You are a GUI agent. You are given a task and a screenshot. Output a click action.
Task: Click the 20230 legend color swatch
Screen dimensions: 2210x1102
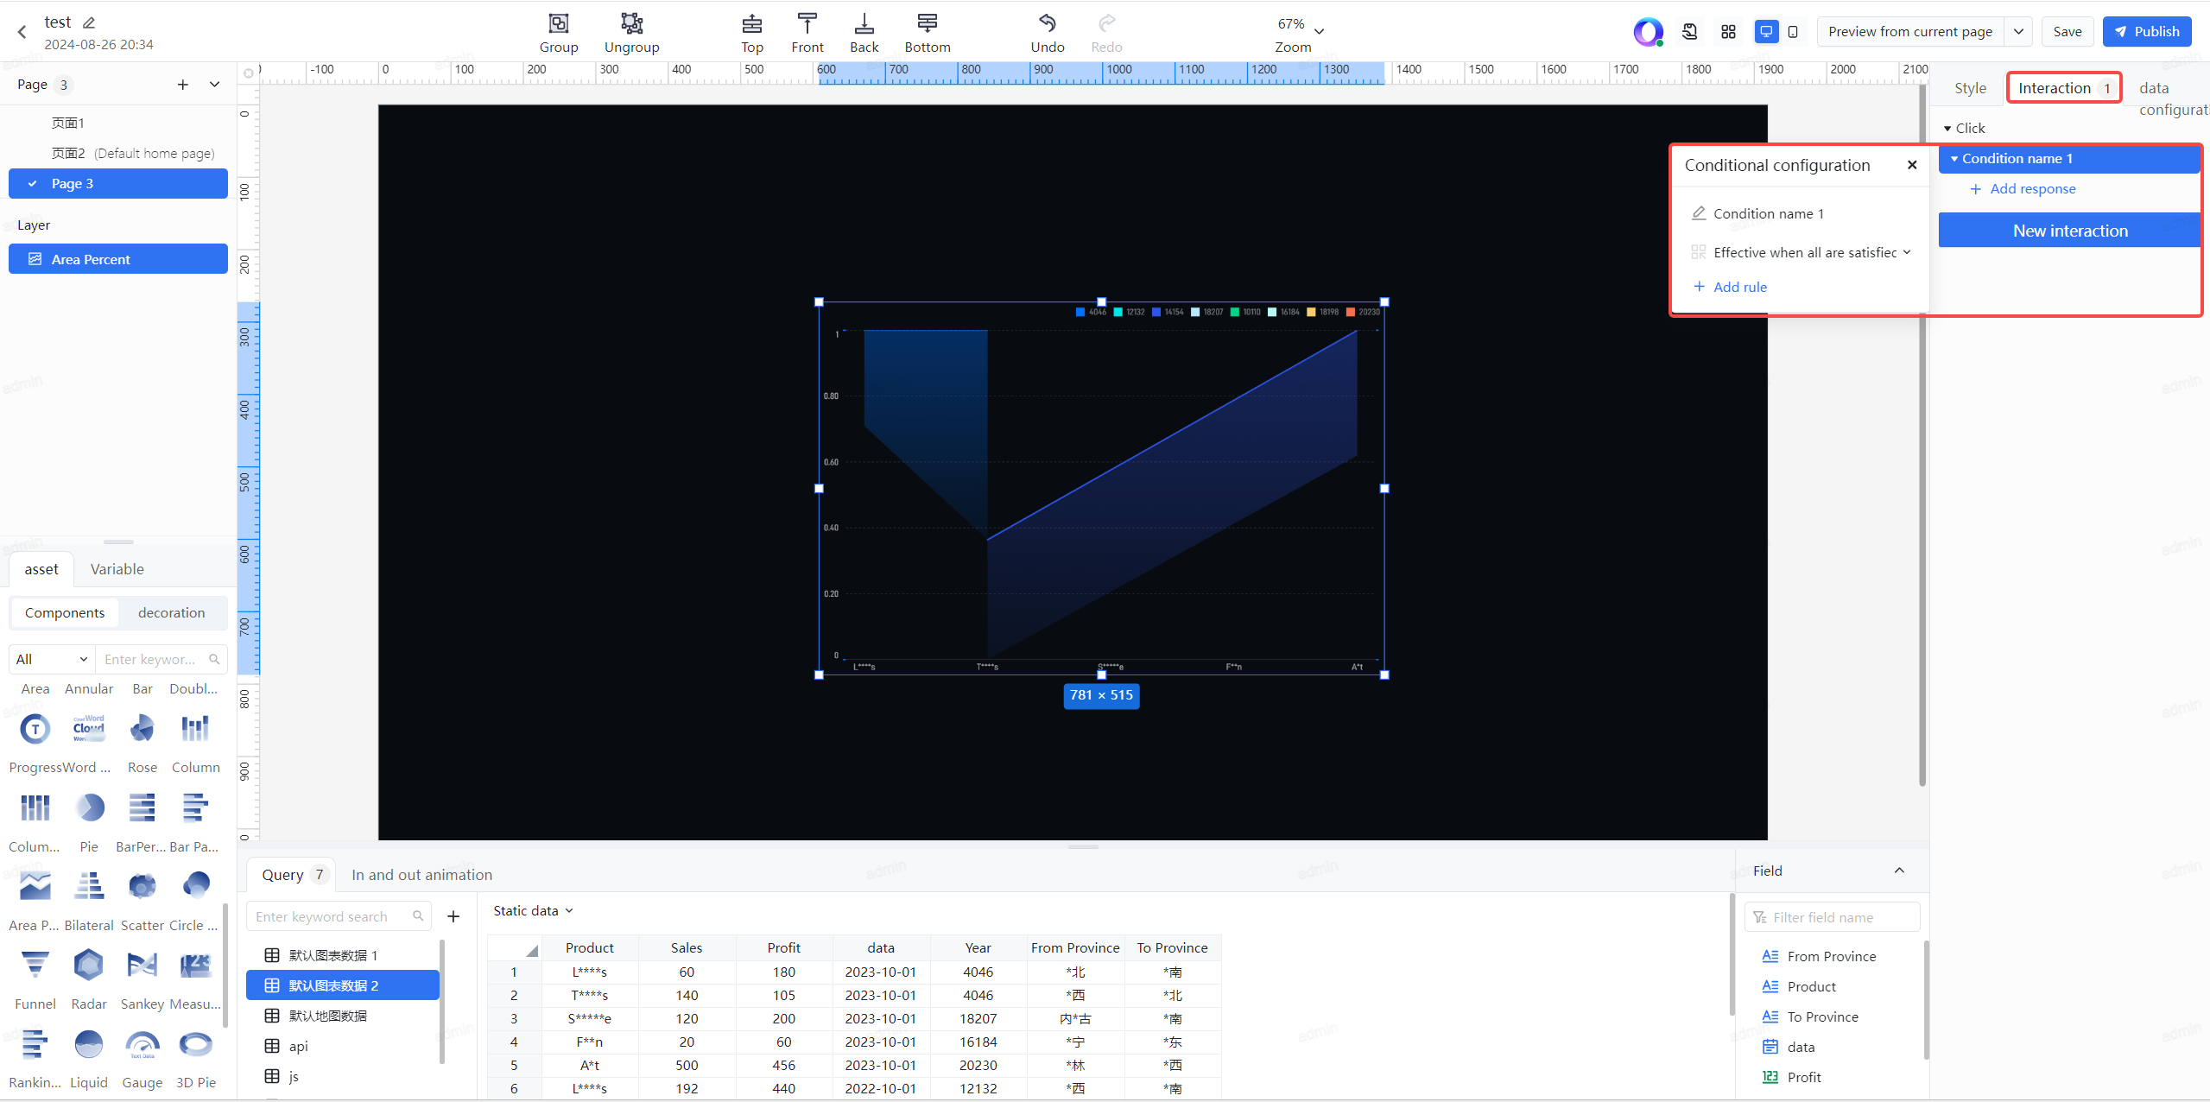[x=1350, y=312]
